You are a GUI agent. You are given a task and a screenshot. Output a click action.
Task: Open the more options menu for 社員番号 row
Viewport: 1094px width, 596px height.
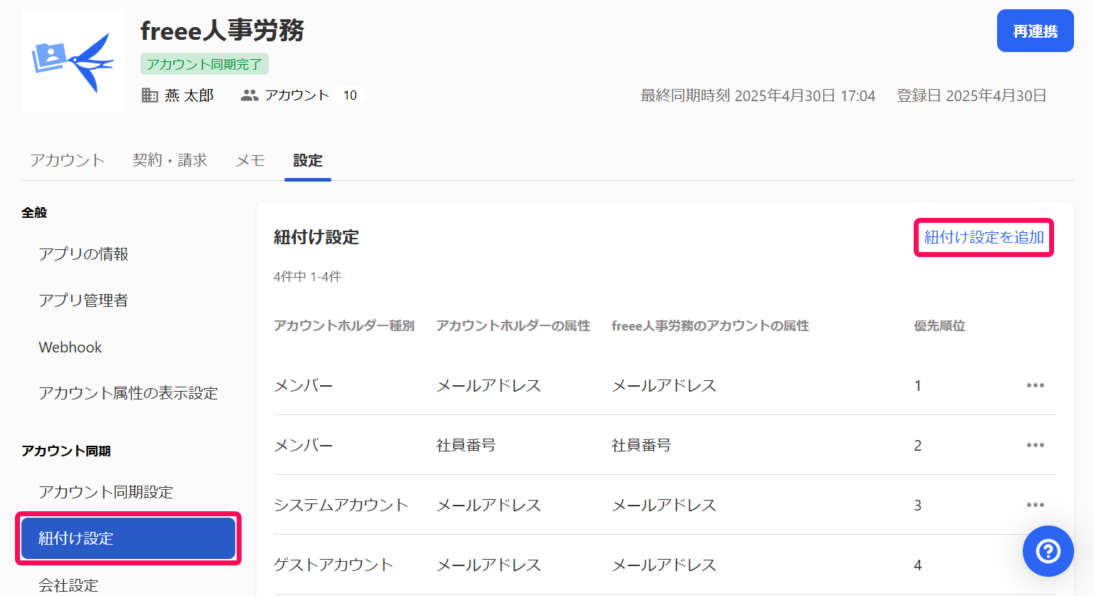pos(1035,445)
